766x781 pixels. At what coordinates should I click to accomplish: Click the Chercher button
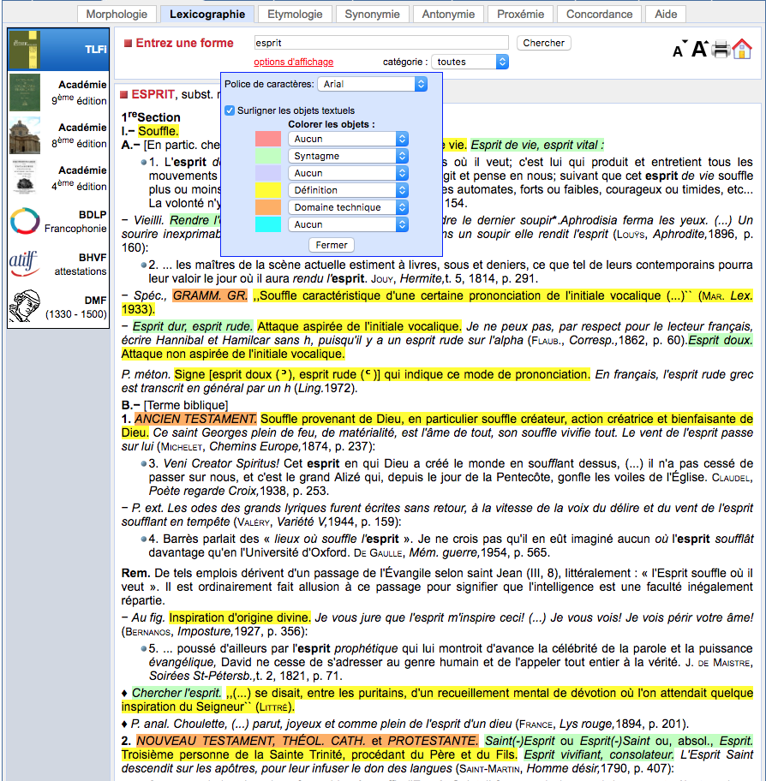tap(544, 43)
